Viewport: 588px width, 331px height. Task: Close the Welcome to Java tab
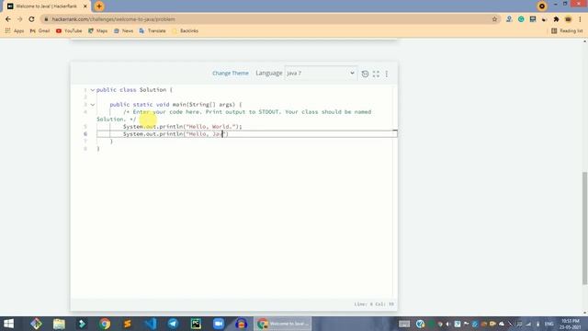click(85, 6)
